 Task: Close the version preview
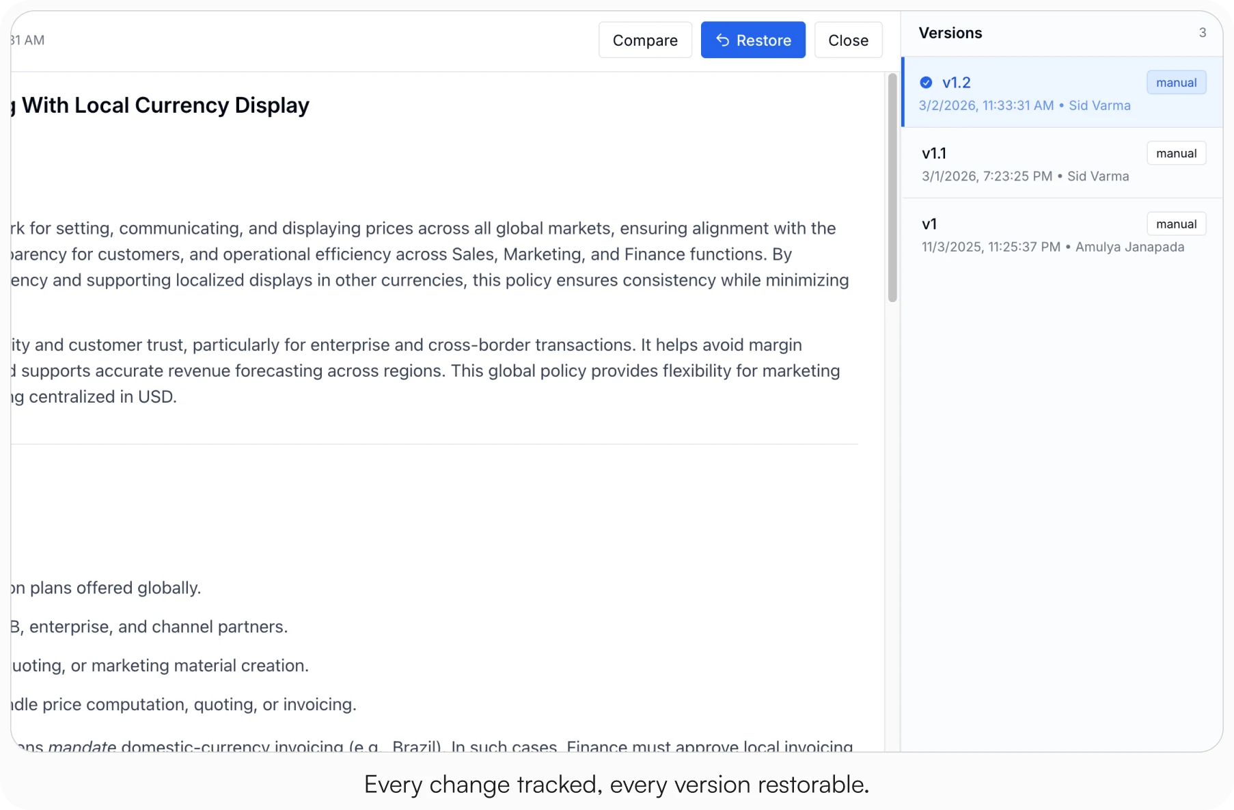click(x=848, y=40)
